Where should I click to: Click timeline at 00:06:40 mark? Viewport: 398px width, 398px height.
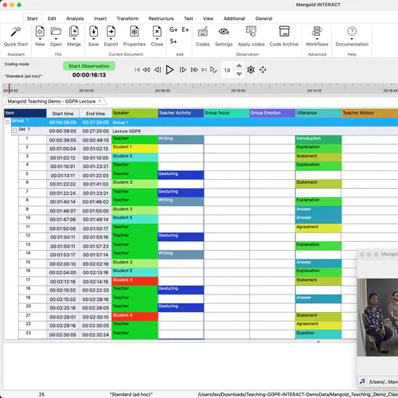tap(162, 91)
